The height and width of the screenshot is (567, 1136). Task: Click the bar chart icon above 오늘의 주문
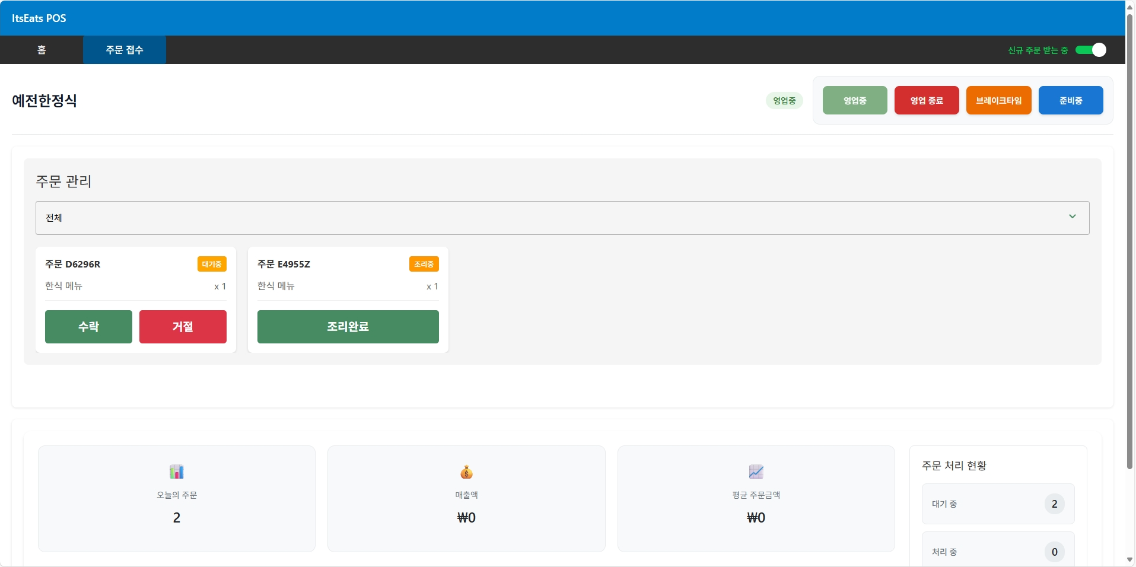(177, 472)
